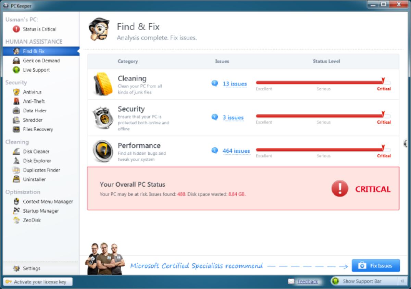
Task: Open the Anti-Theft feature
Action: pos(34,101)
